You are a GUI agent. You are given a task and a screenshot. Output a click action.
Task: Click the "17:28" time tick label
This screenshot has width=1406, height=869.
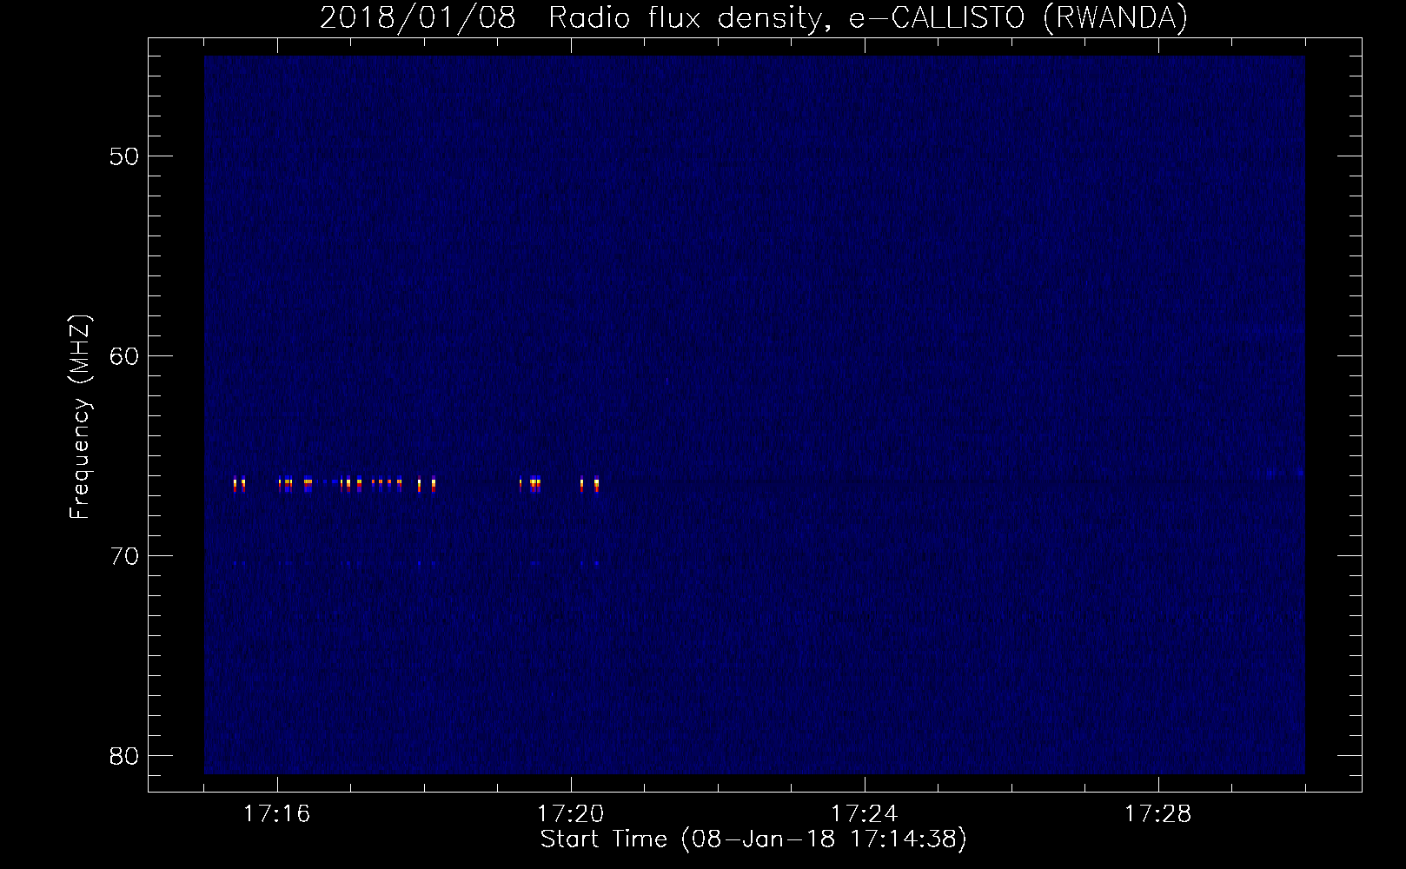click(1158, 814)
